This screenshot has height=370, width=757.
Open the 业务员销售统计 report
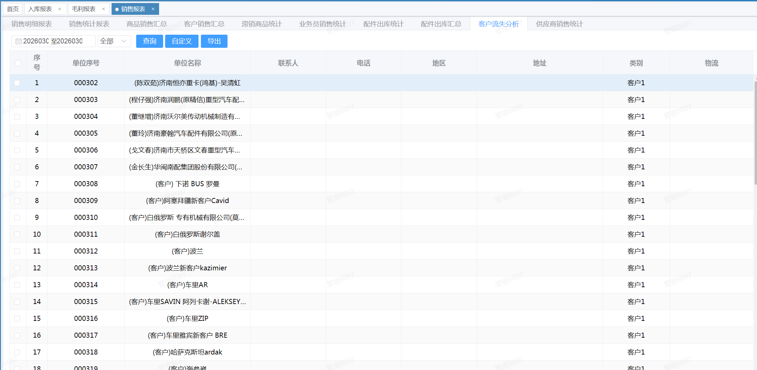coord(322,24)
